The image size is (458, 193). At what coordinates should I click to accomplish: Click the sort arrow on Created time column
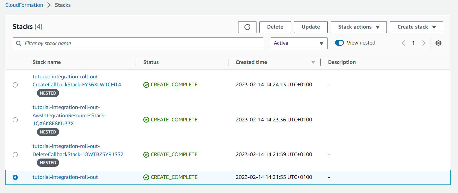pos(313,62)
